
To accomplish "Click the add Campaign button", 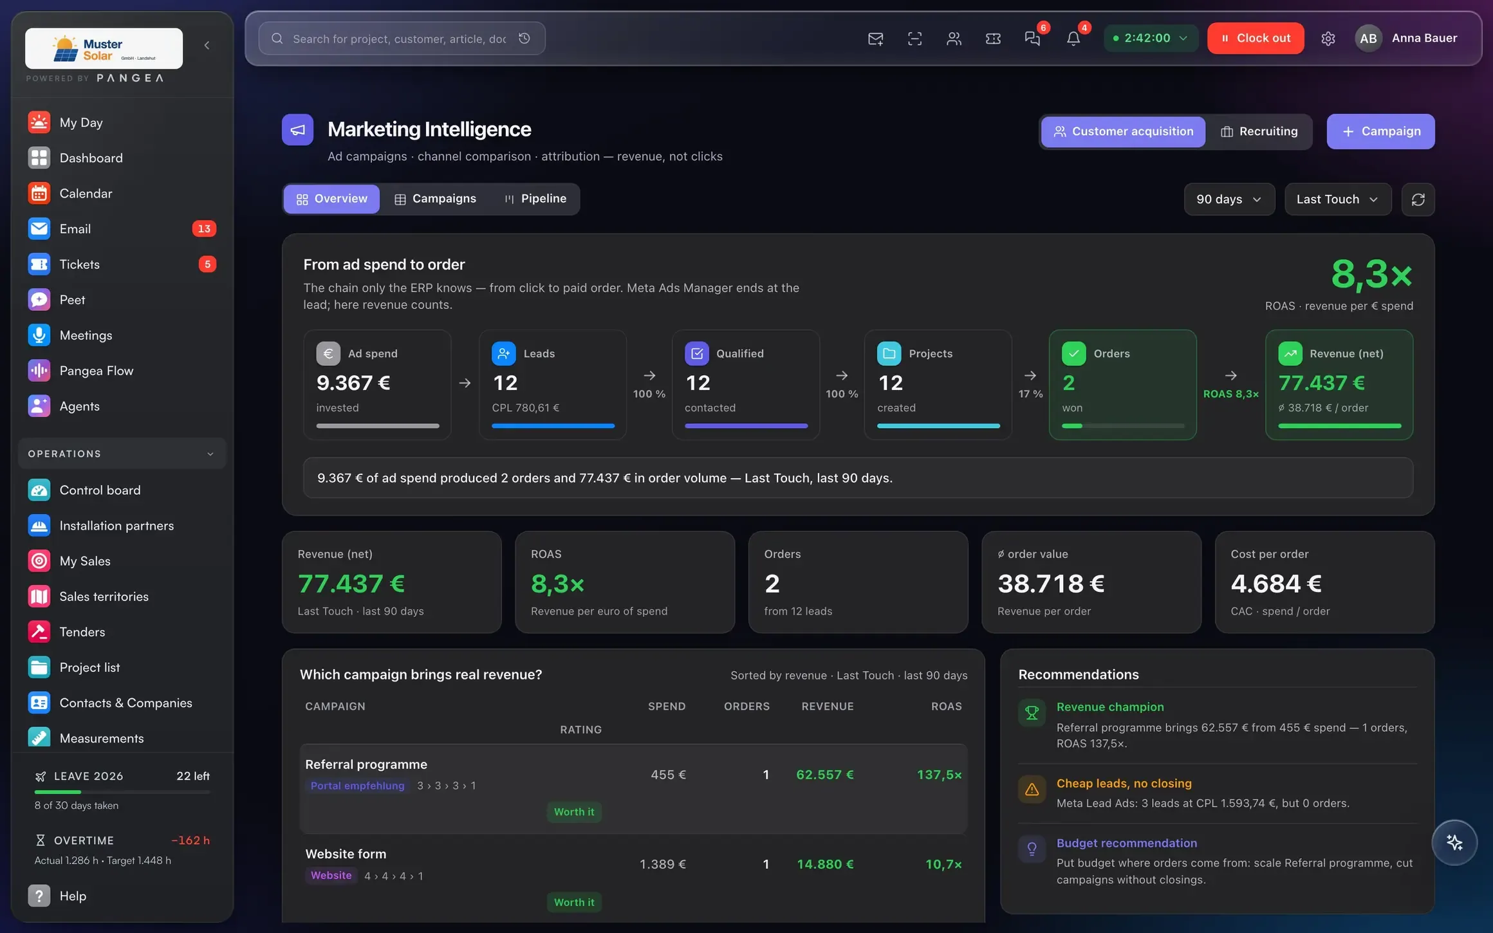I will pos(1380,131).
